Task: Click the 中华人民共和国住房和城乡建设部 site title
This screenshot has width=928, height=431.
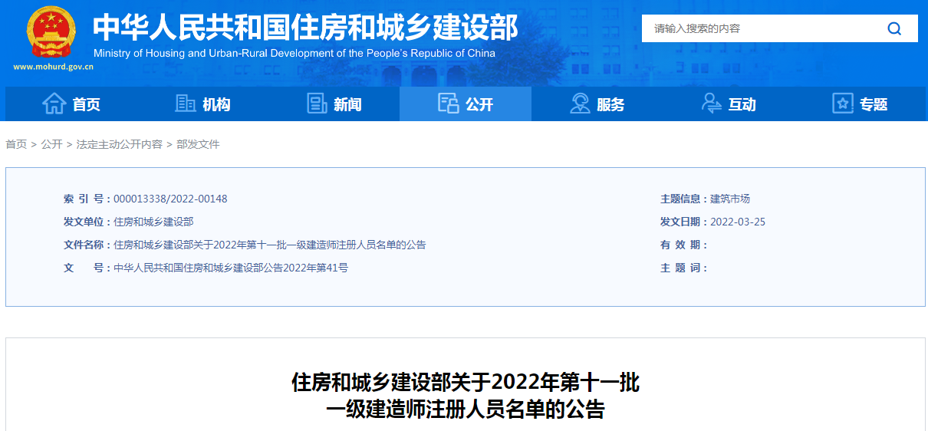Action: (x=305, y=28)
